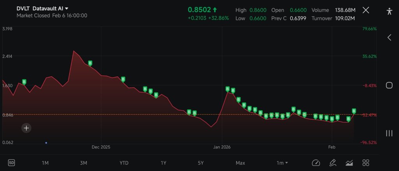
Task: Select the Max time range
Action: (240, 163)
